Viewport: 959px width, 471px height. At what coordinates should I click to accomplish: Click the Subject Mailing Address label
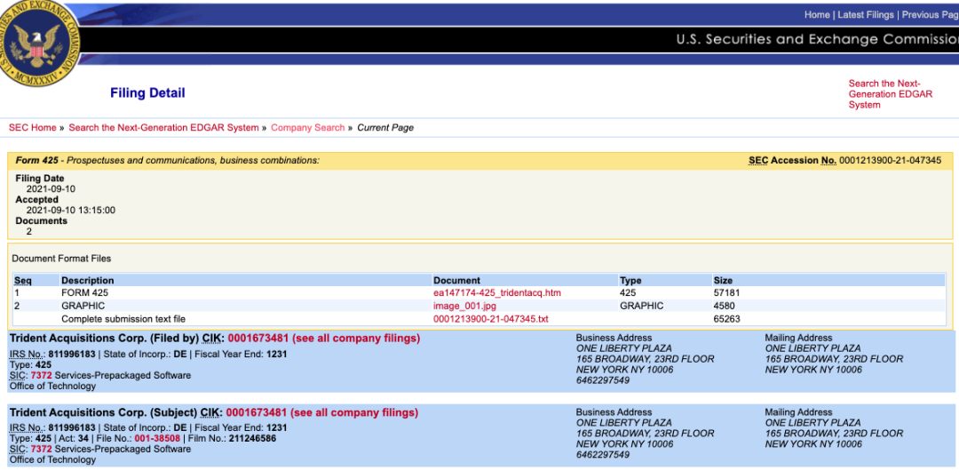click(799, 412)
